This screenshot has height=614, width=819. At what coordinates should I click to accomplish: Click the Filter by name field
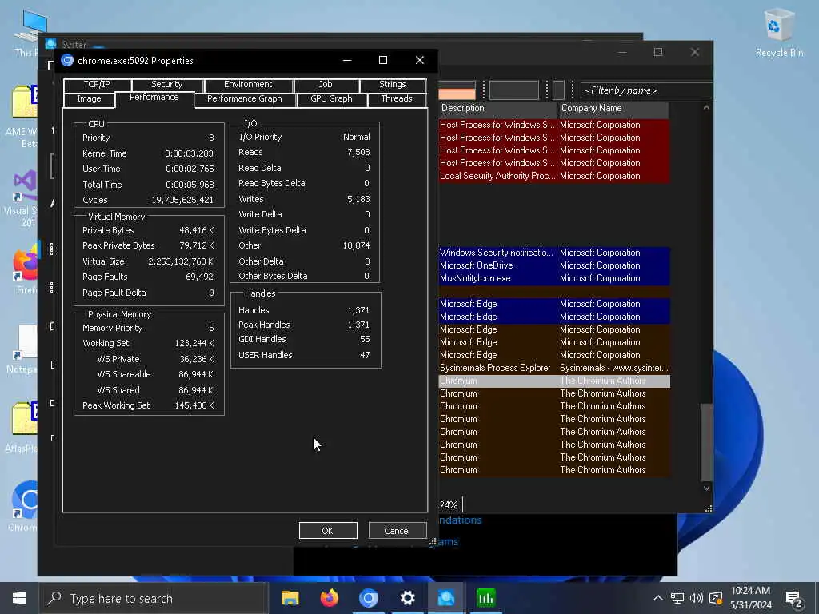646,90
